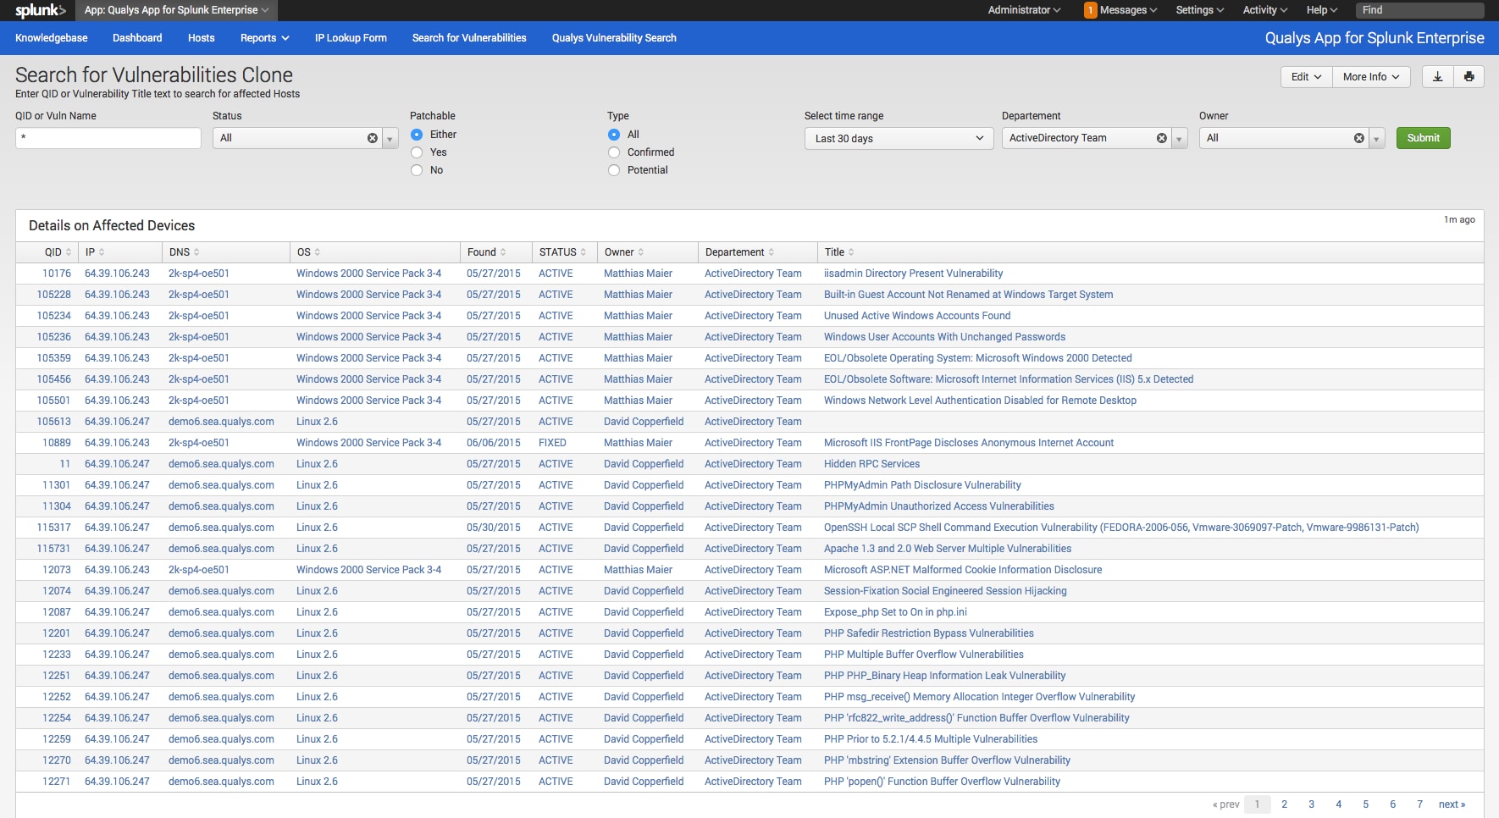Open the Help menu
The height and width of the screenshot is (818, 1499).
(x=1322, y=10)
